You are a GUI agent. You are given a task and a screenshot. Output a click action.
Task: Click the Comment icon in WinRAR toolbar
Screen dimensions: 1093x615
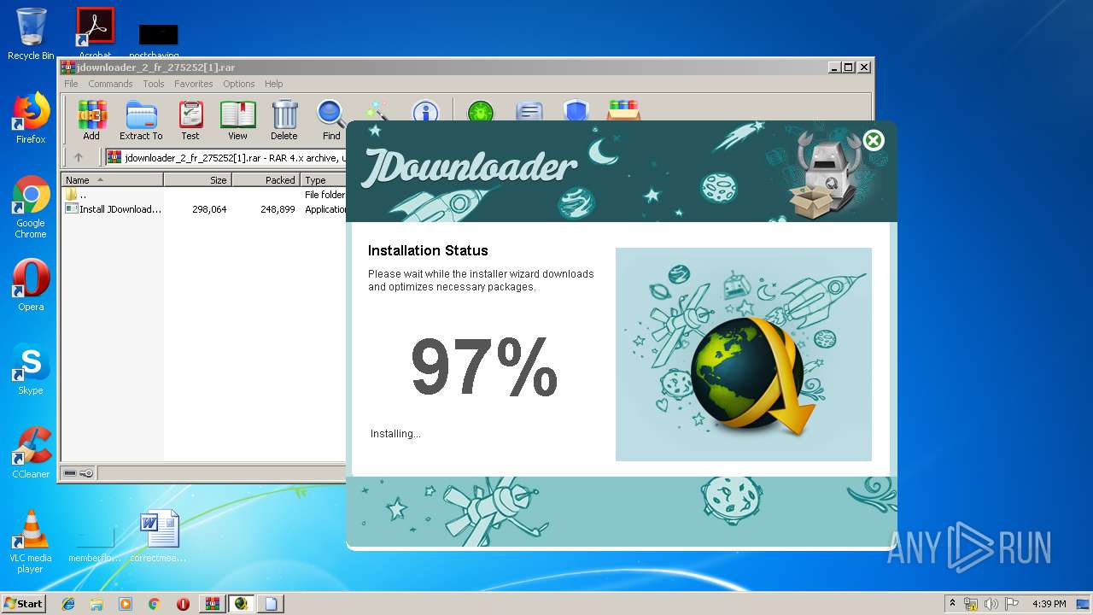pos(529,111)
